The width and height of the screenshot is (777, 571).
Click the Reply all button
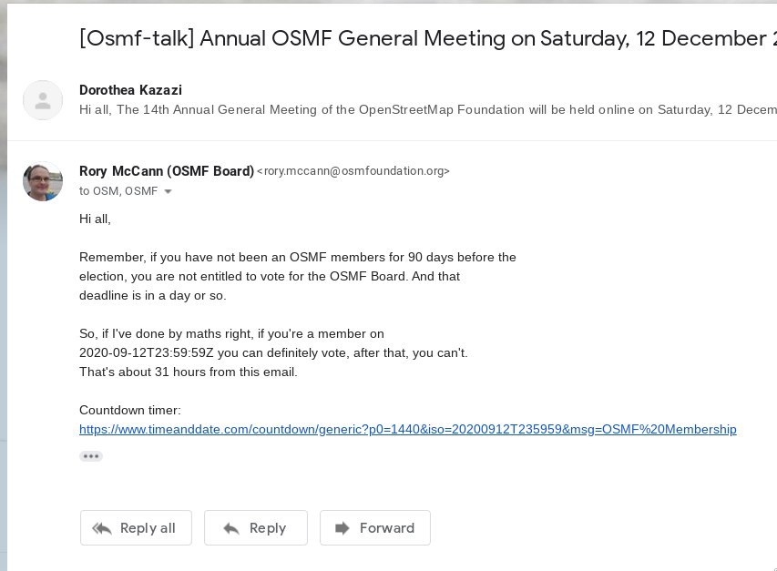136,528
